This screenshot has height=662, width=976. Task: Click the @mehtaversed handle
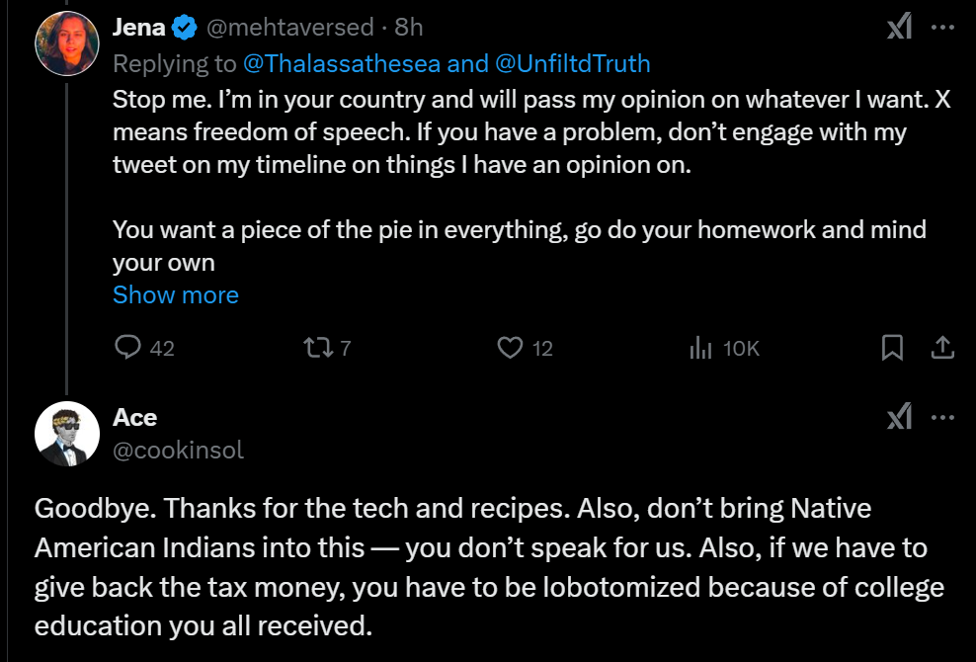point(289,28)
